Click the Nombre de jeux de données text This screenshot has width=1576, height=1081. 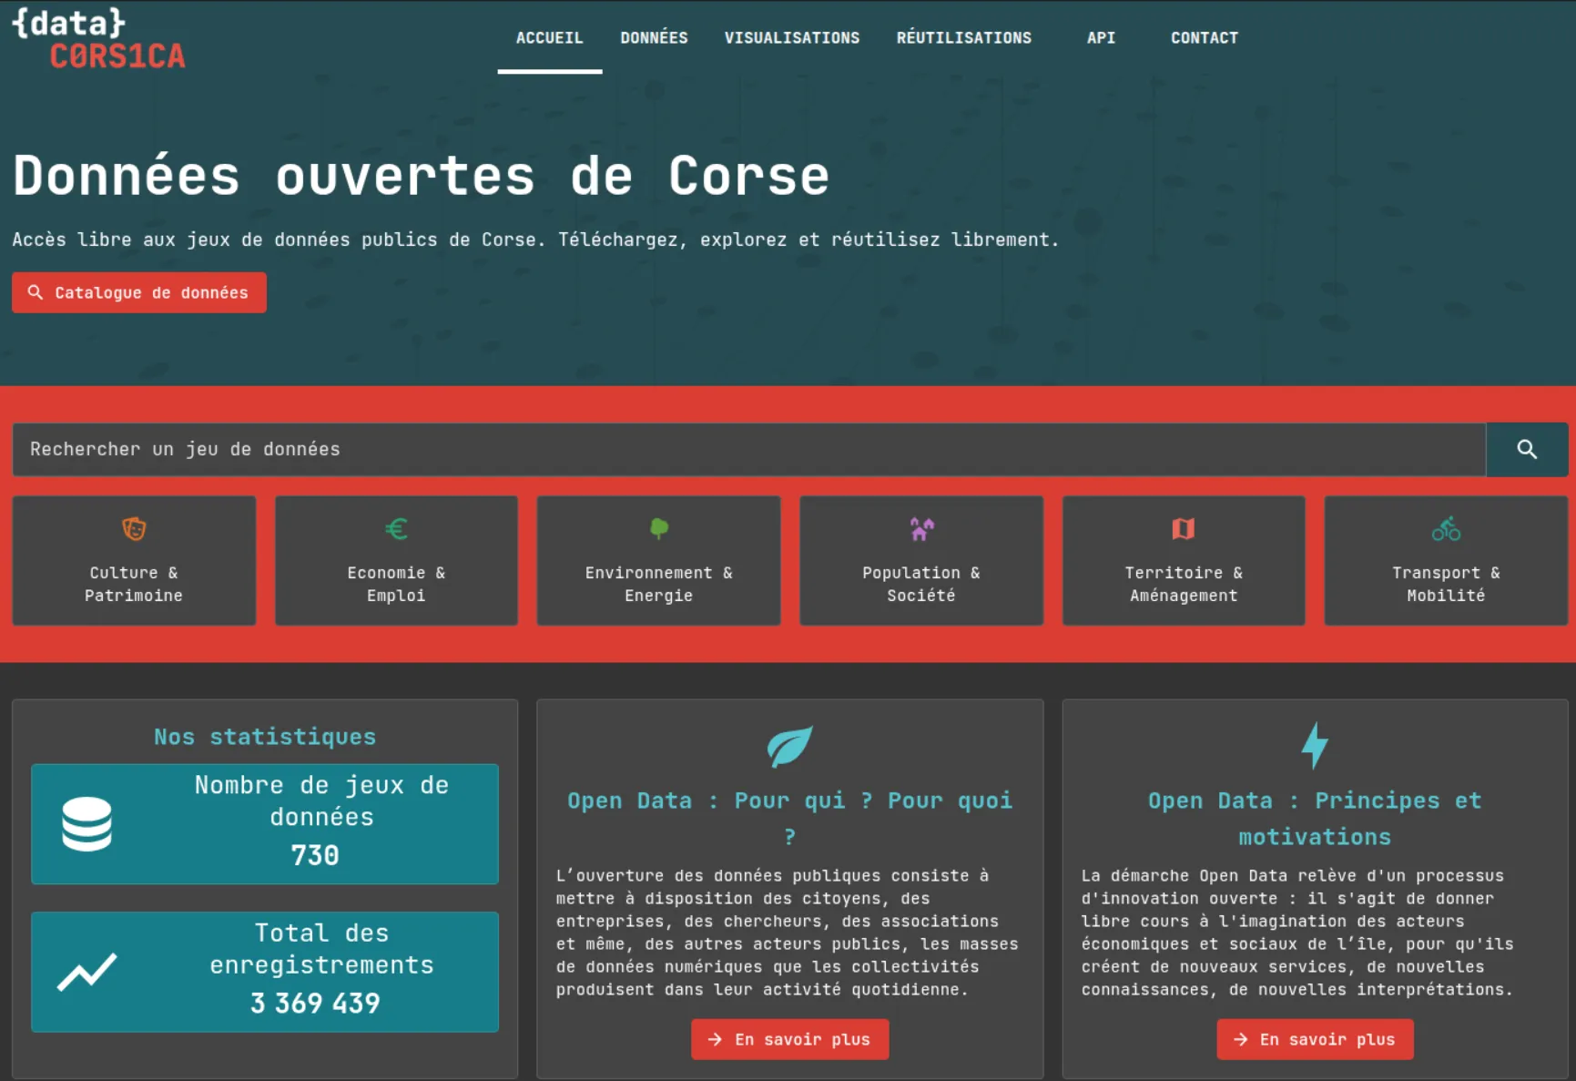[x=321, y=801]
